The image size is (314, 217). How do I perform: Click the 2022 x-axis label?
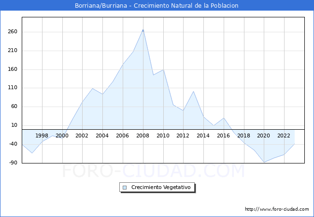tap(284, 136)
